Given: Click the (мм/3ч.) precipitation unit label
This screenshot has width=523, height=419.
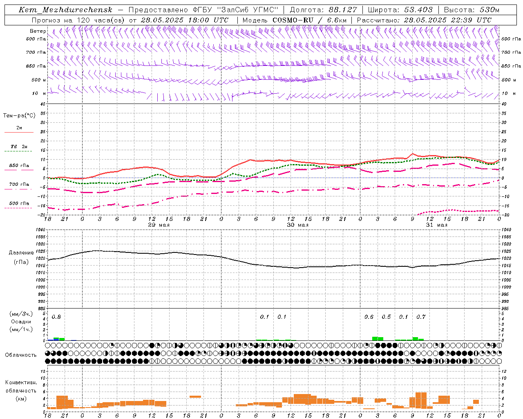Looking at the screenshot, I should point(21,314).
